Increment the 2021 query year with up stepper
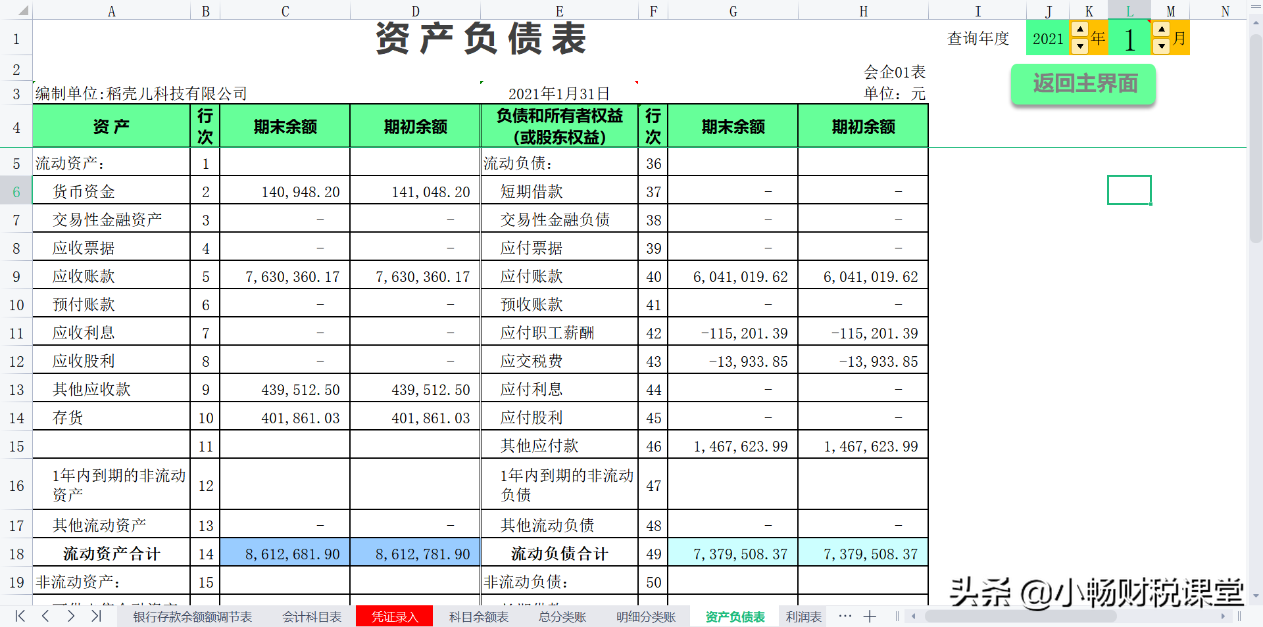 (x=1079, y=29)
